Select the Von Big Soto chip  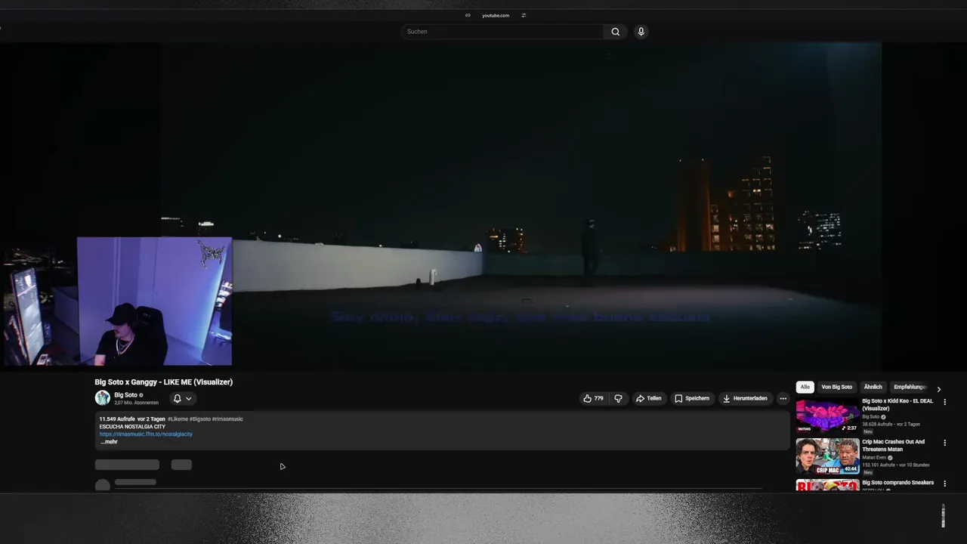tap(836, 387)
